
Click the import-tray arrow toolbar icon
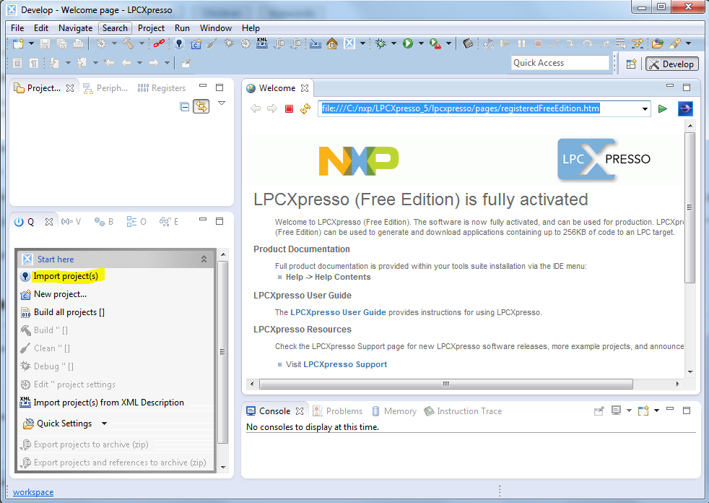click(x=316, y=43)
